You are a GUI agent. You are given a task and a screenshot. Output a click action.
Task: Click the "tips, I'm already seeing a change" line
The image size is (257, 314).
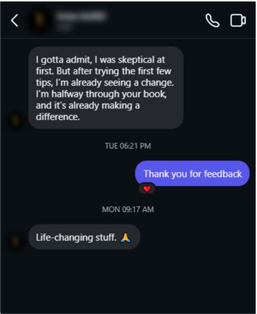coord(105,82)
